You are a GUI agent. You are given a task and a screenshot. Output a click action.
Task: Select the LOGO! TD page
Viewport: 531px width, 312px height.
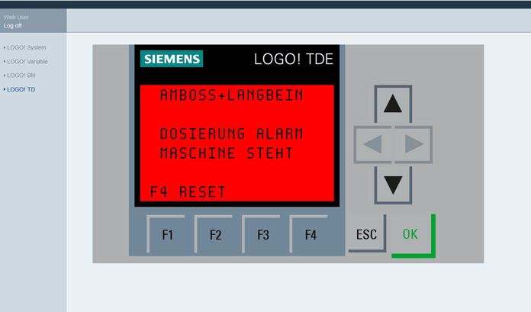pyautogui.click(x=21, y=89)
